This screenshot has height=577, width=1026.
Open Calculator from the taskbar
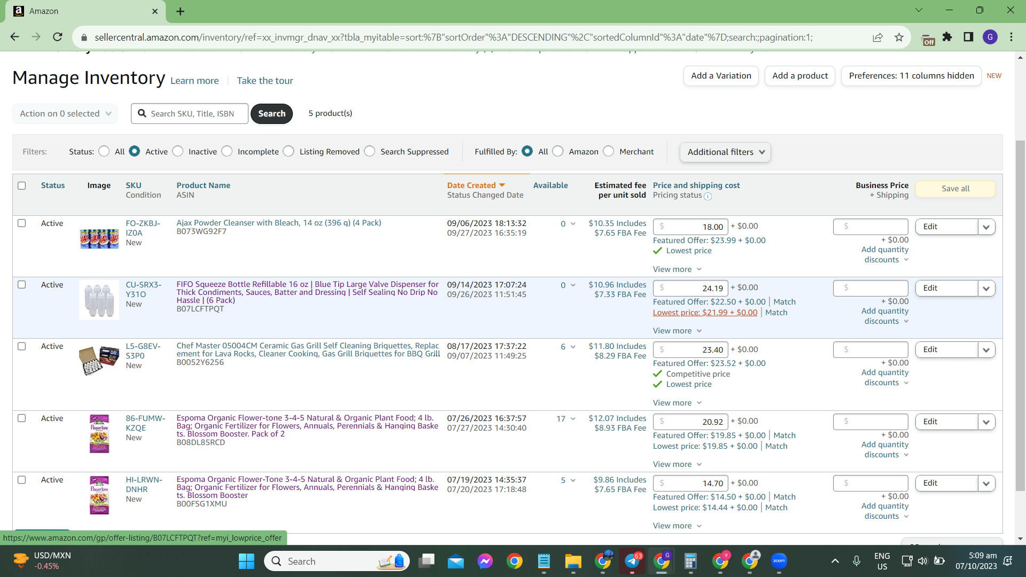tap(690, 561)
